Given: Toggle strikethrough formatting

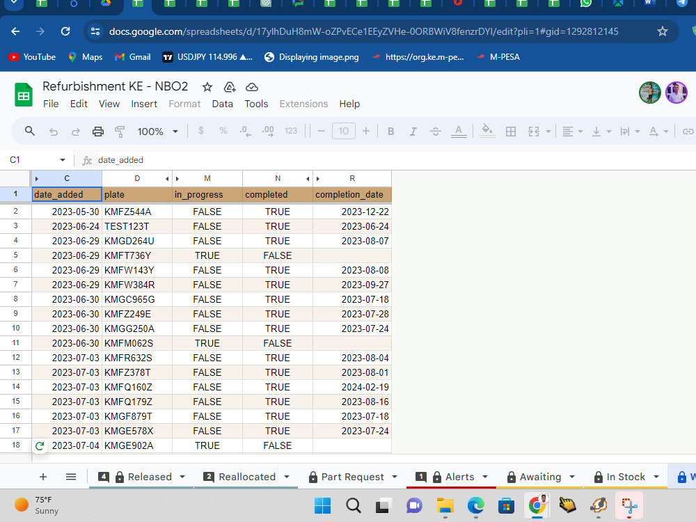Looking at the screenshot, I should (x=436, y=132).
